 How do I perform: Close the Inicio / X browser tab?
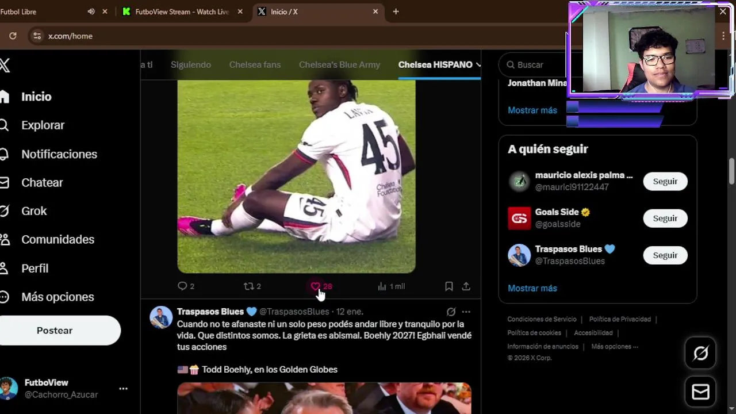coord(375,11)
